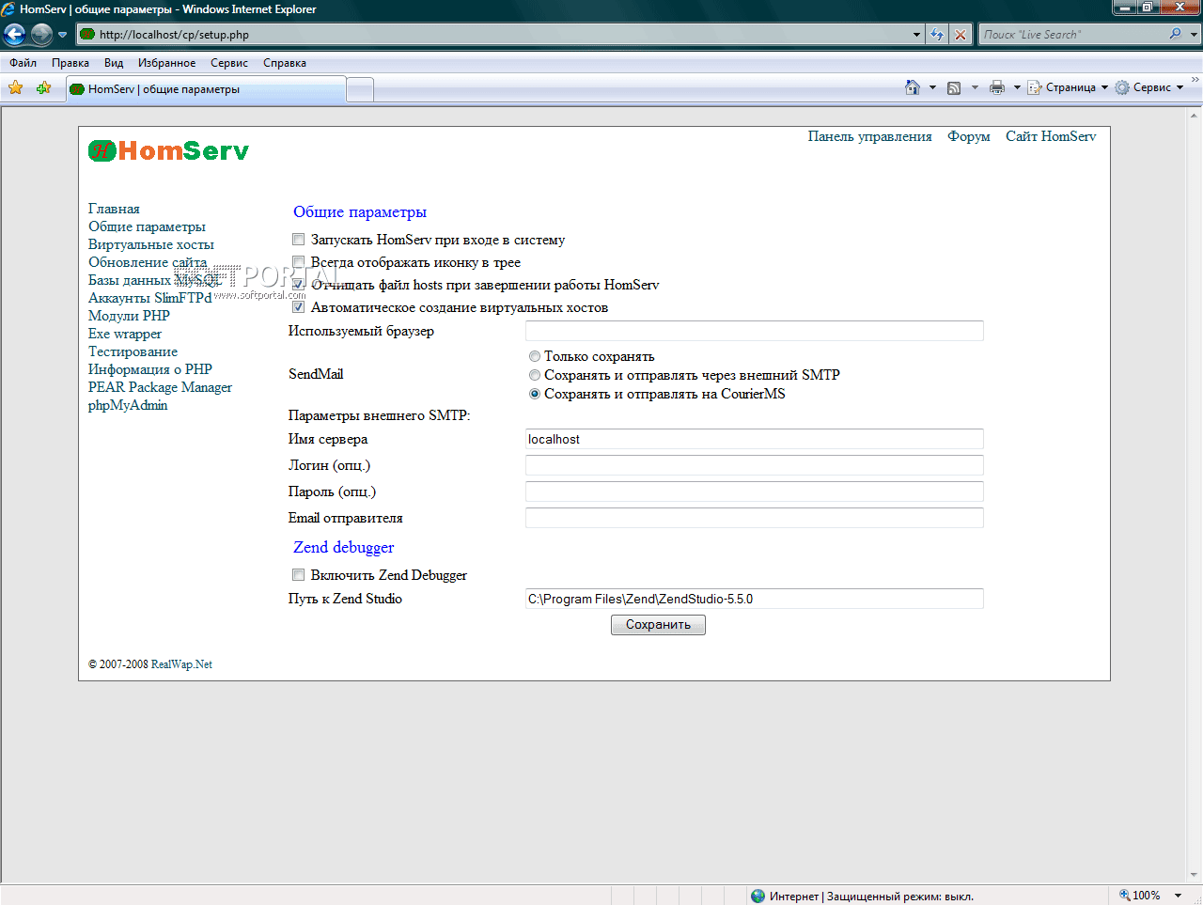1203x905 pixels.
Task: Enable the 'Включить Zend Debugger' checkbox
Action: pyautogui.click(x=298, y=575)
